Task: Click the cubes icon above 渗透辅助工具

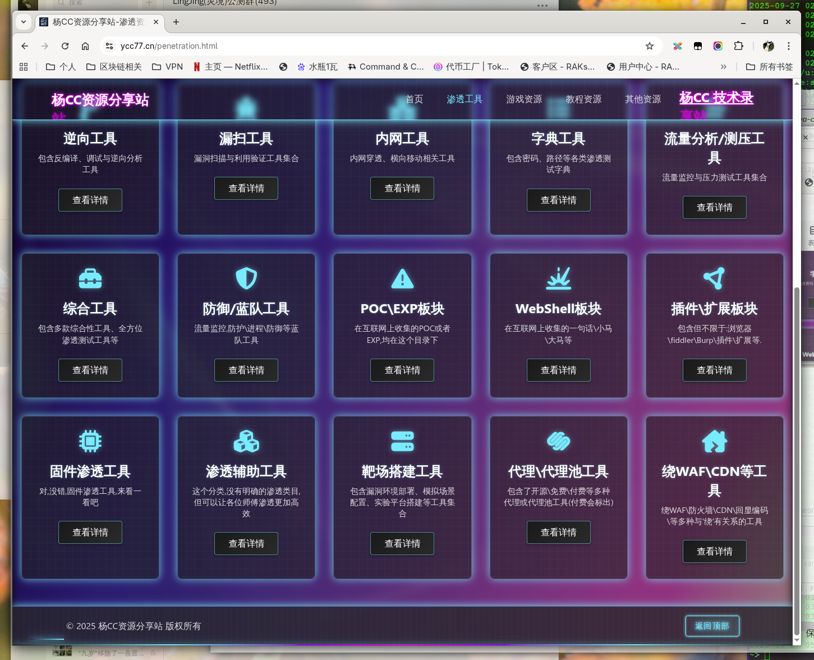Action: pos(246,441)
